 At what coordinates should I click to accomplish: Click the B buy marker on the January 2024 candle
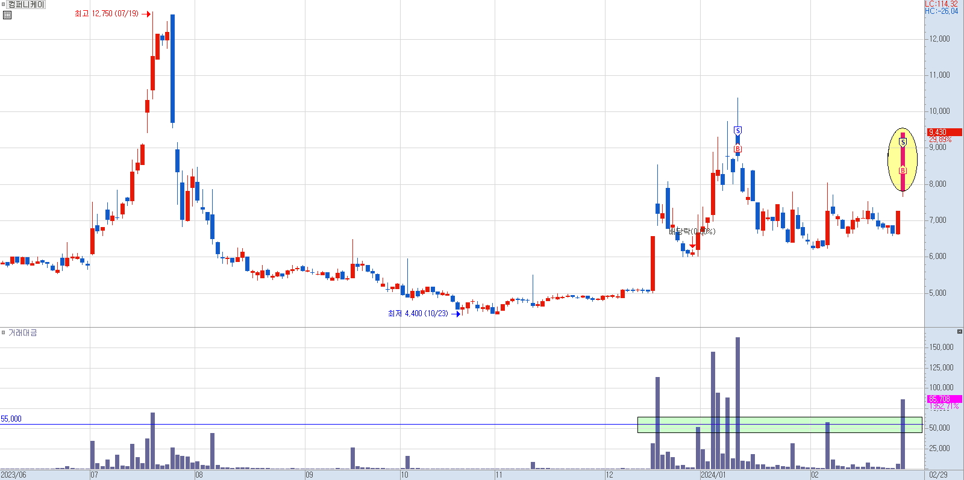(x=737, y=149)
